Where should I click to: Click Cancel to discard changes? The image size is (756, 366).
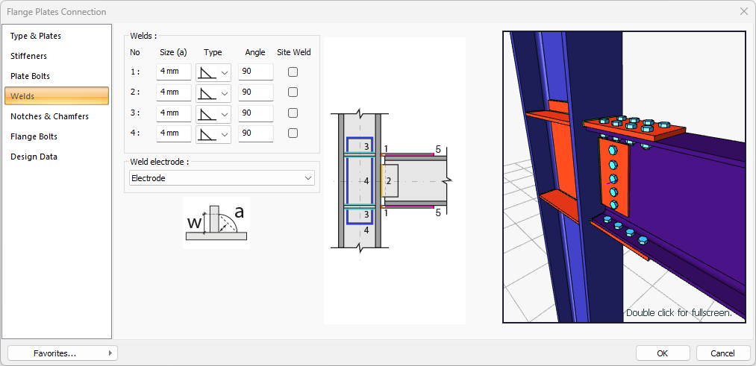point(722,353)
